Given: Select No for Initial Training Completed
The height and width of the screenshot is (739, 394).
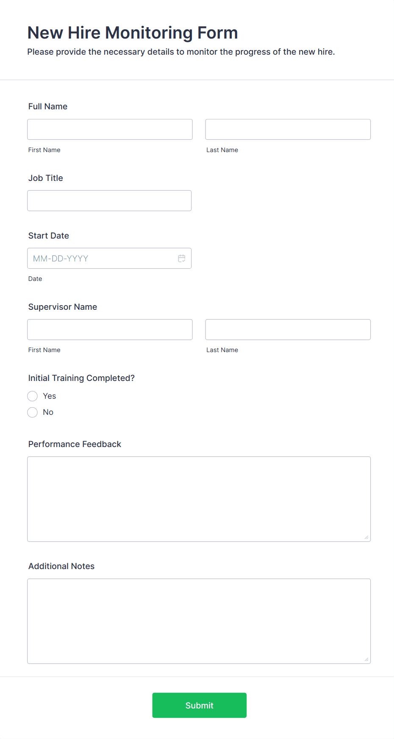Looking at the screenshot, I should pos(32,412).
